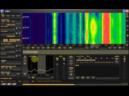Click the second MKR button
Viewport: 129px width, 96px height.
pos(71,62)
